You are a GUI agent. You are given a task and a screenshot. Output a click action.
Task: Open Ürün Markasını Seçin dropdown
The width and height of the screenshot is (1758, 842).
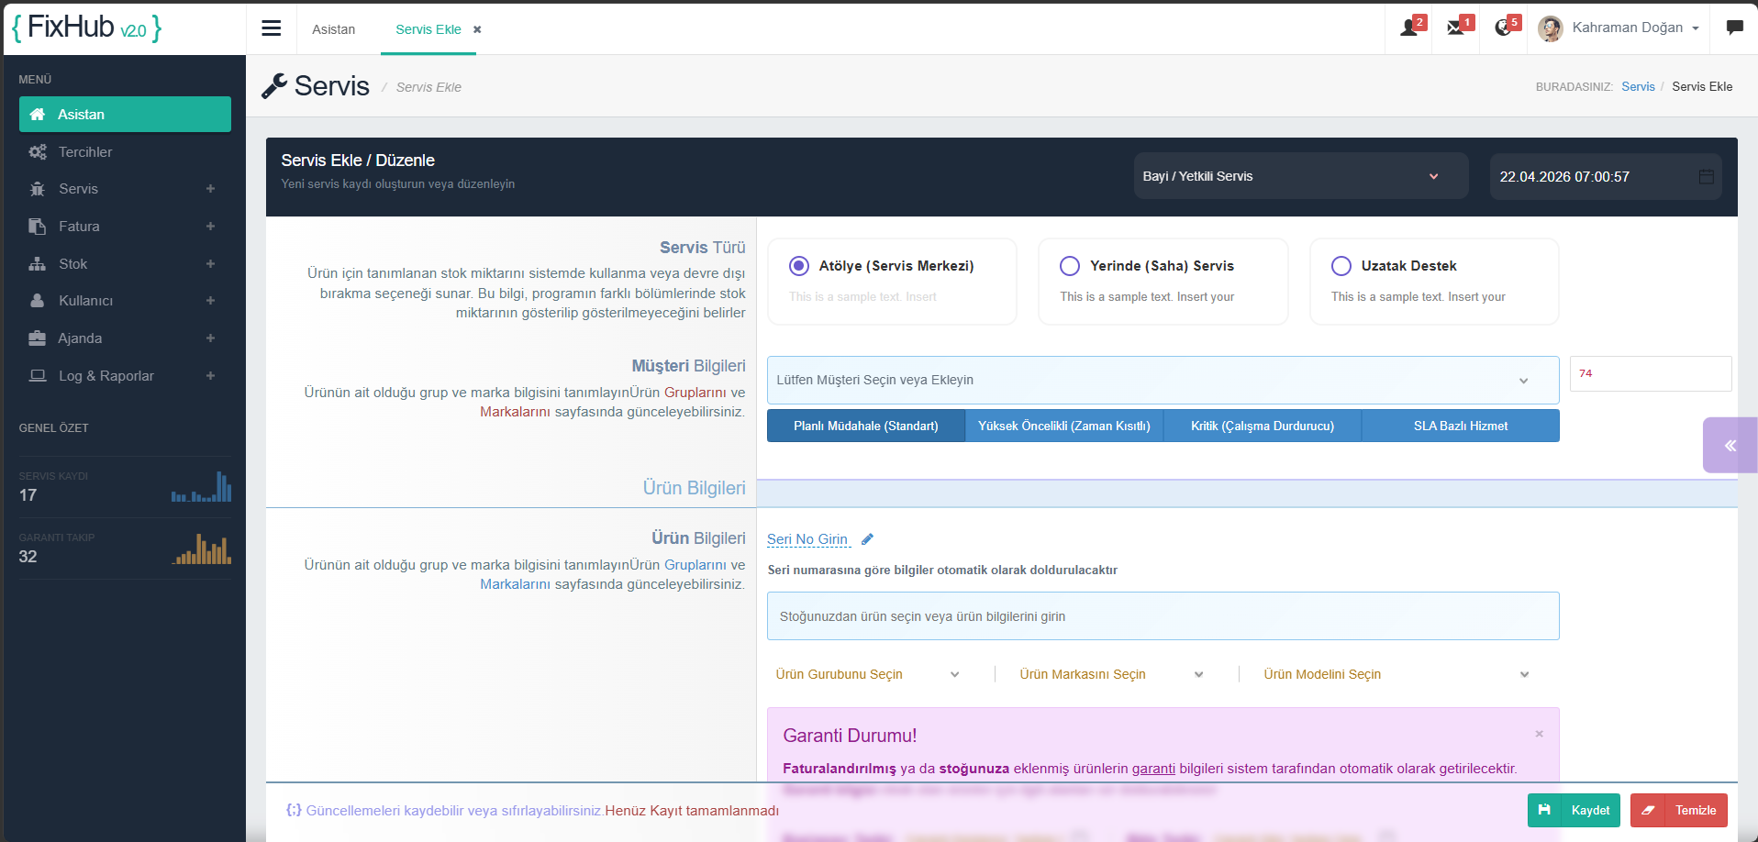1112,674
